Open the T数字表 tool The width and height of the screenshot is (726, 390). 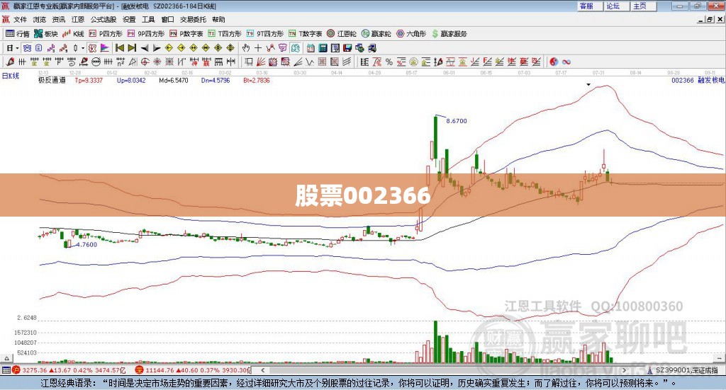pyautogui.click(x=305, y=34)
